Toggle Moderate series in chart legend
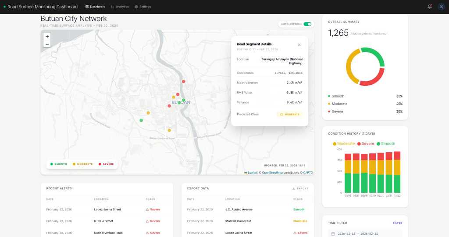The image size is (449, 237). [x=344, y=143]
